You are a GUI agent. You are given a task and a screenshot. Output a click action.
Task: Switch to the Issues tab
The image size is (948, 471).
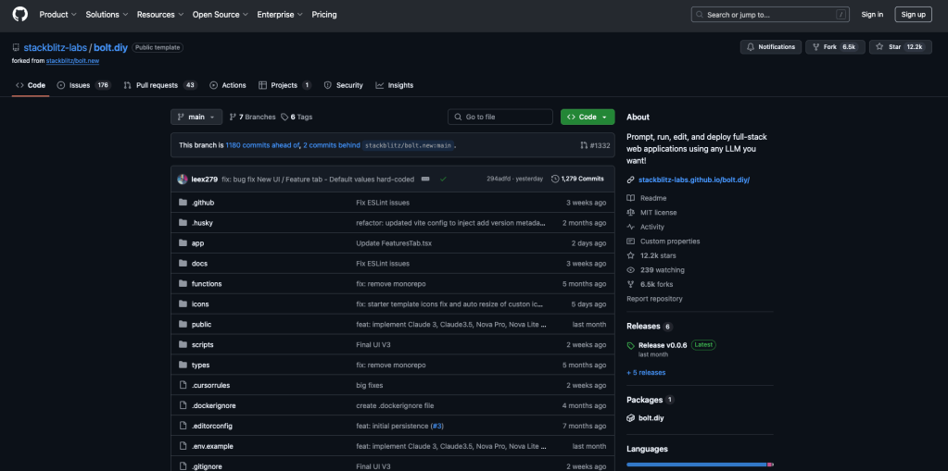(84, 85)
